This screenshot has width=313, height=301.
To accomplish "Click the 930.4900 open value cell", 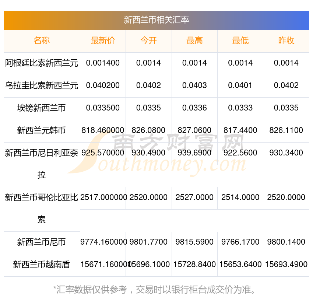I will coord(148,153).
